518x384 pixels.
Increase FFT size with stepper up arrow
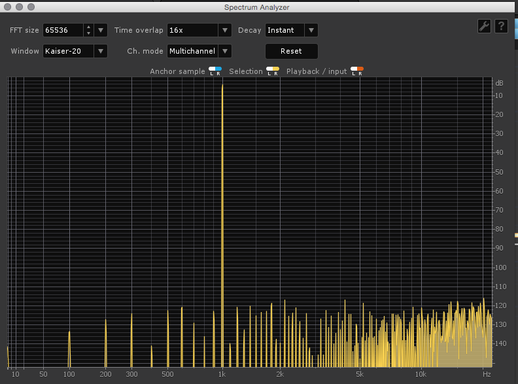point(88,27)
